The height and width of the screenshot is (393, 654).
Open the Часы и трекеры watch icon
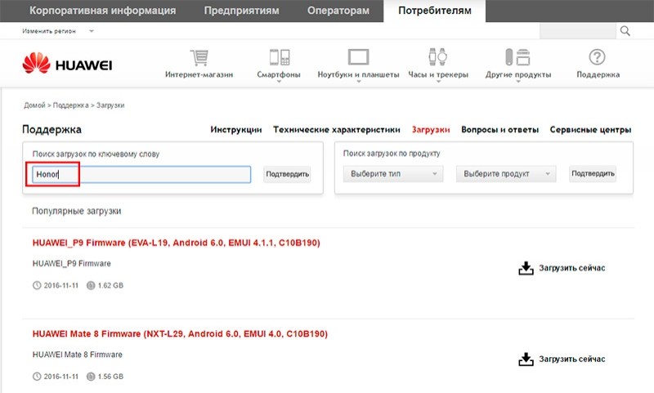click(x=438, y=56)
